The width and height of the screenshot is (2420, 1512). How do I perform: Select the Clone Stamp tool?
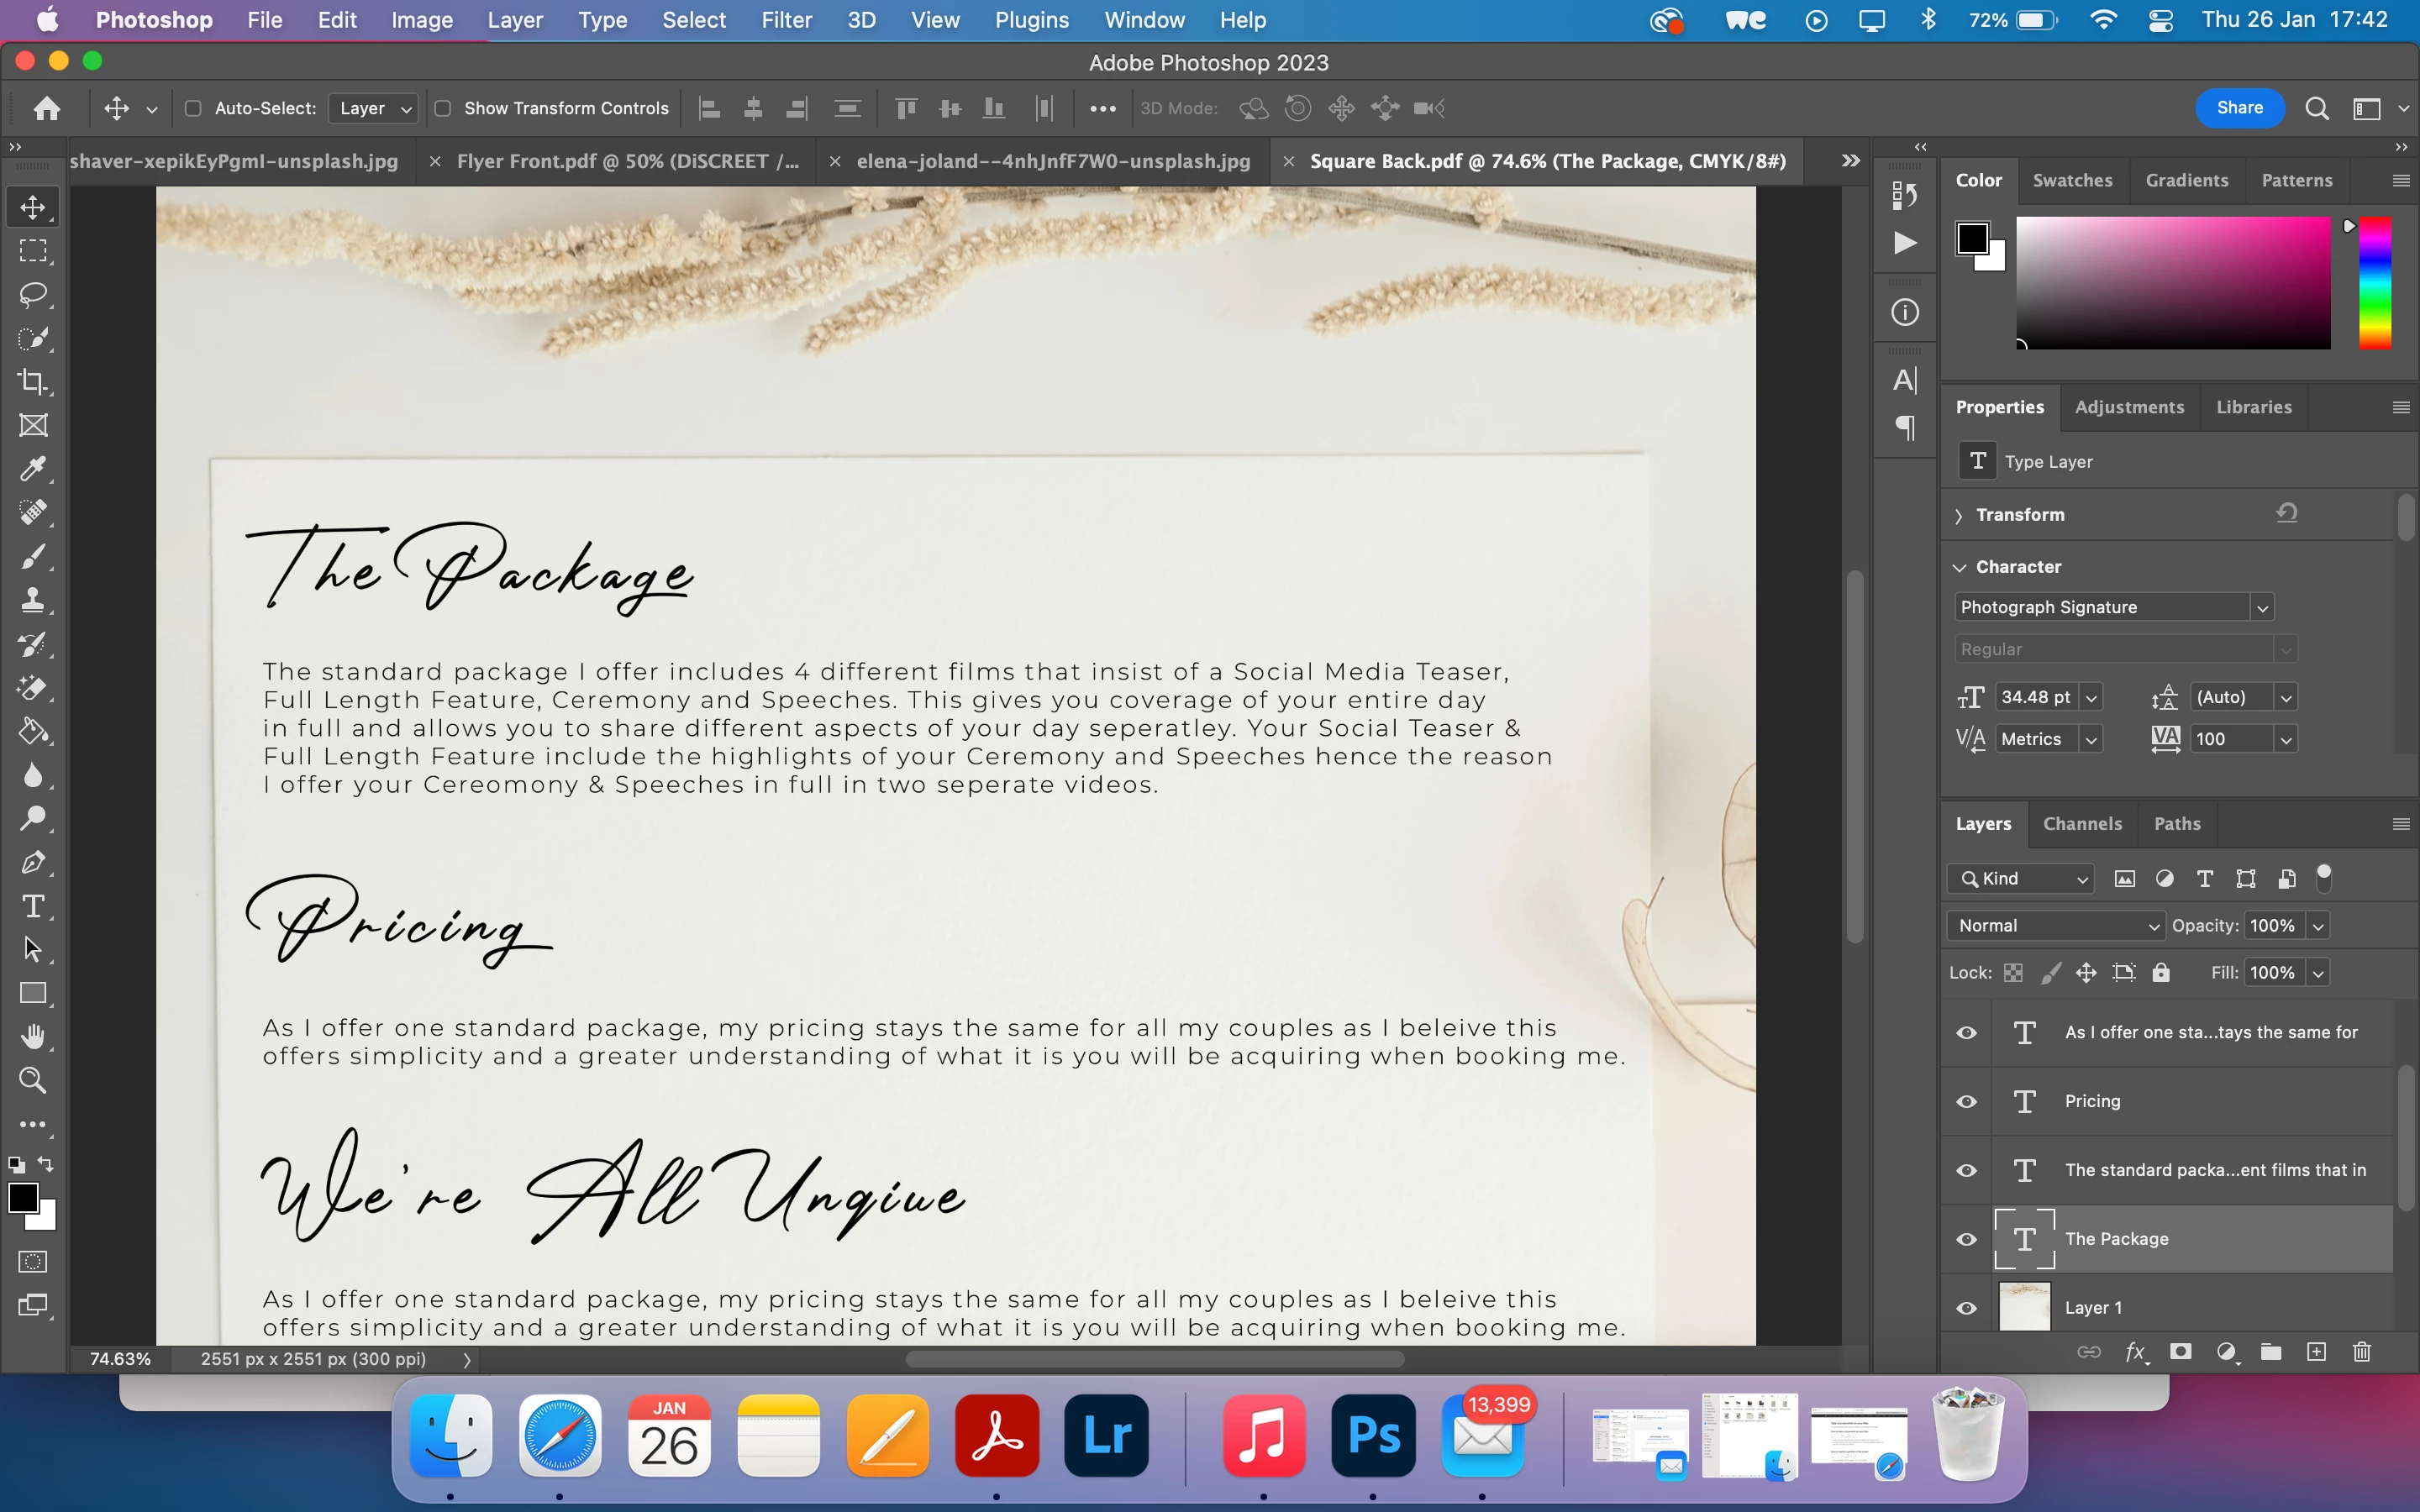[x=33, y=600]
